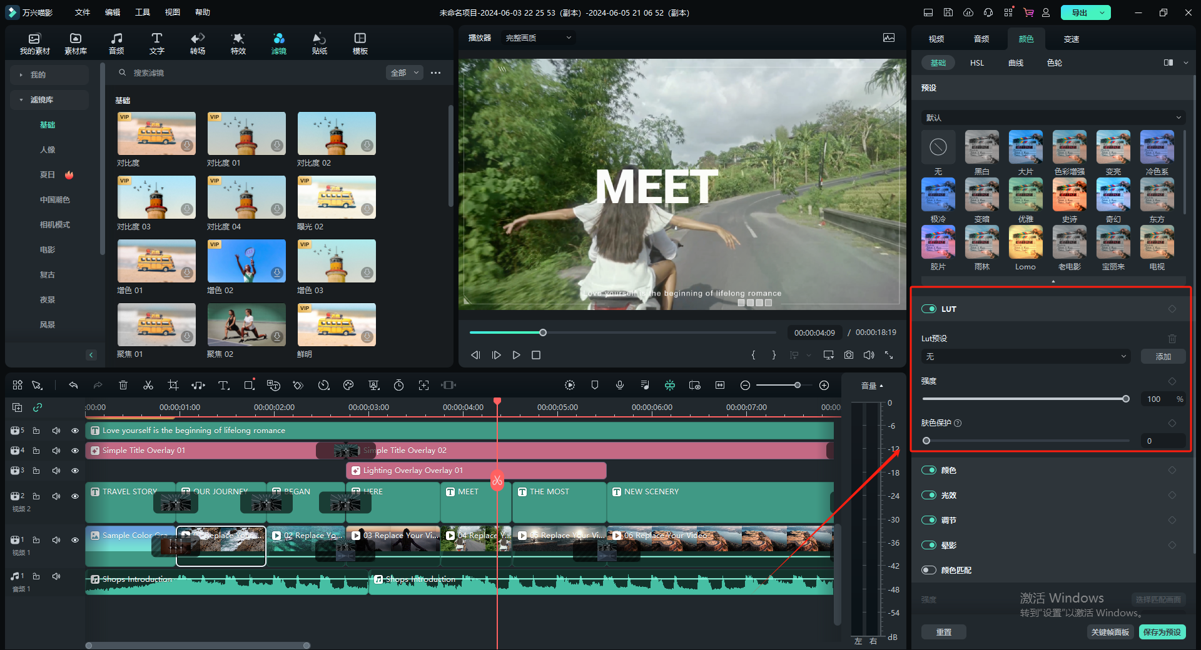Hide track 4 with its eye icon
The image size is (1201, 650).
pos(75,451)
